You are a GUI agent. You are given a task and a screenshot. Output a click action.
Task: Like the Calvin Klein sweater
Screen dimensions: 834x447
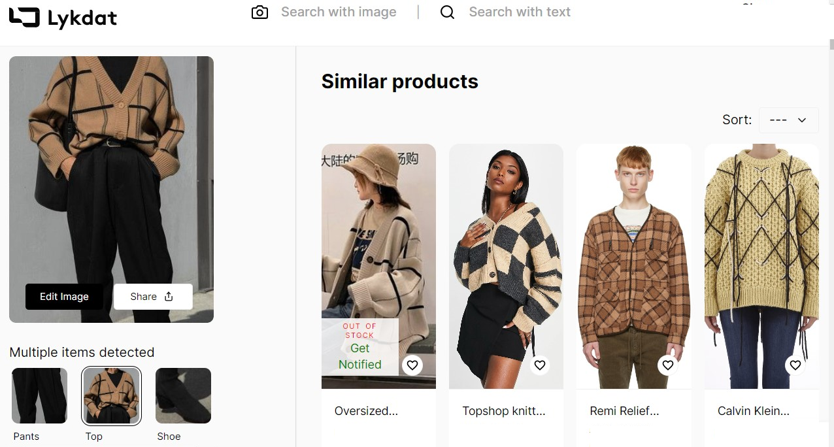coord(795,365)
